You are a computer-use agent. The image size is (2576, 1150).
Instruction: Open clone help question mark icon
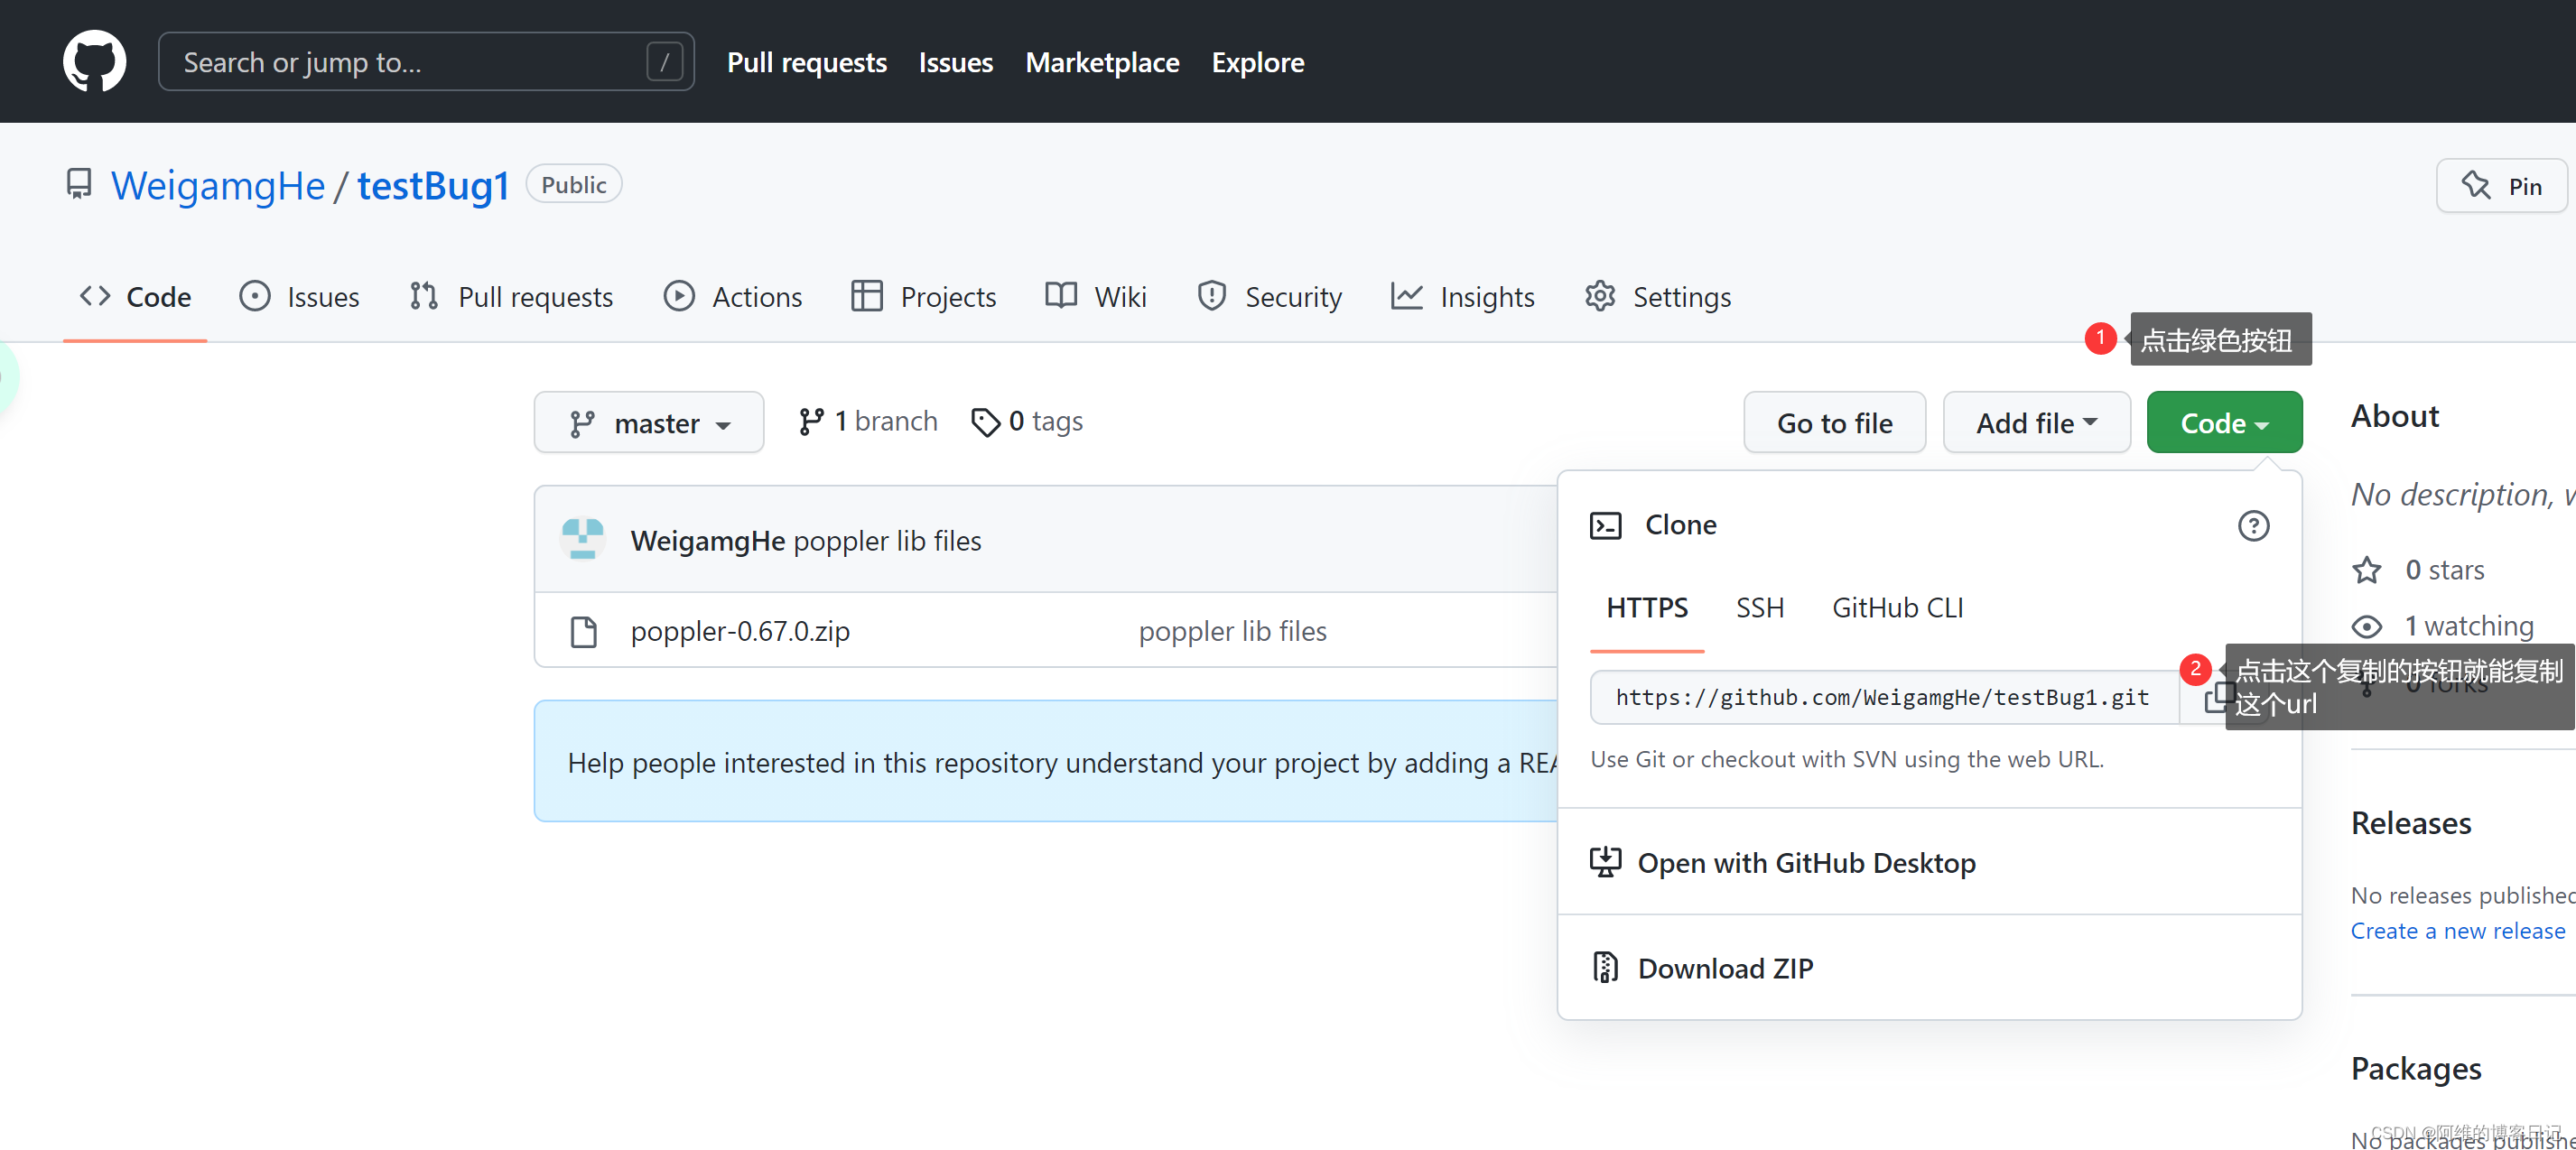click(x=2253, y=525)
